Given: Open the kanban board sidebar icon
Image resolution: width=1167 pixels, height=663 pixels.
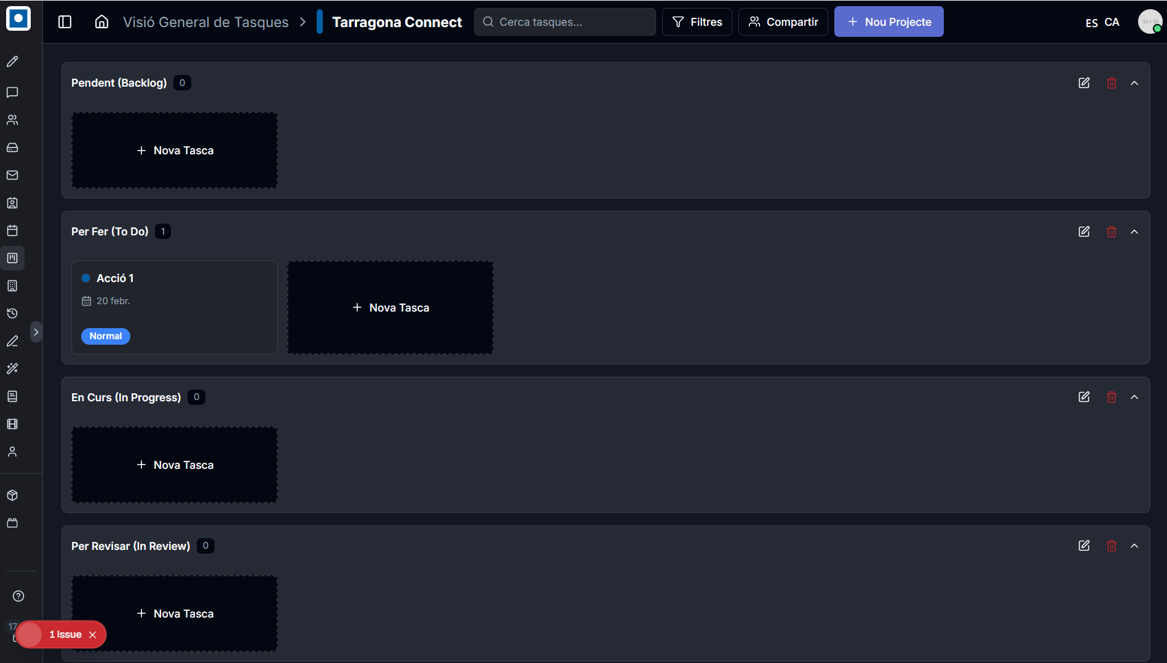Looking at the screenshot, I should click(12, 258).
